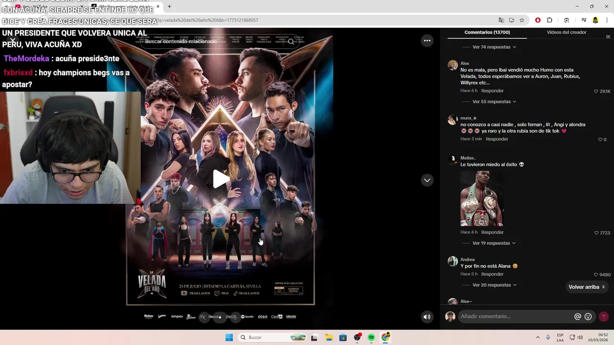Click Windows taskbar Buscar search box
Viewport: 614px width, 345px height.
point(272,337)
